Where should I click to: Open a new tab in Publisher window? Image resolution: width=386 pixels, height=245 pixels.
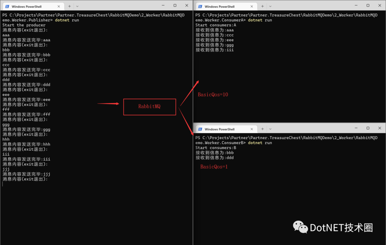click(69, 6)
